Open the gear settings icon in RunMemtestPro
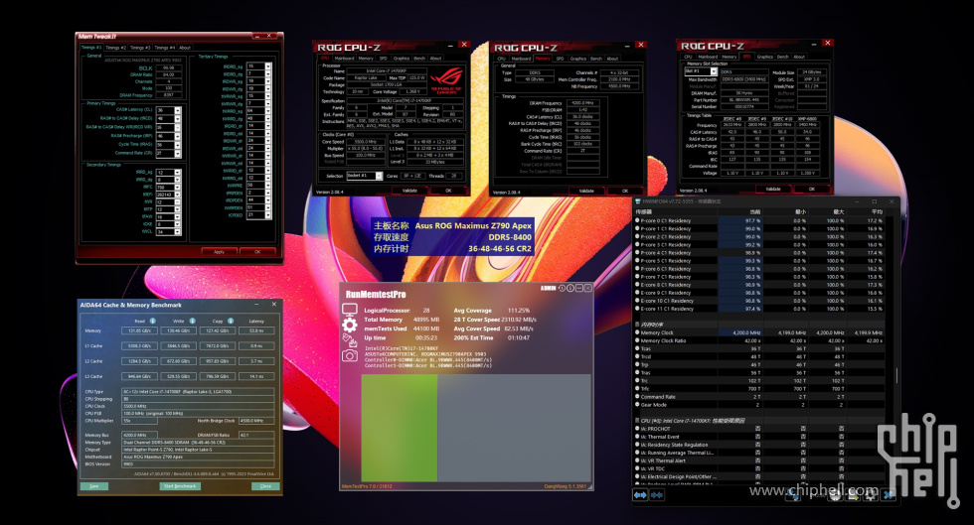This screenshot has width=974, height=525. point(350,325)
